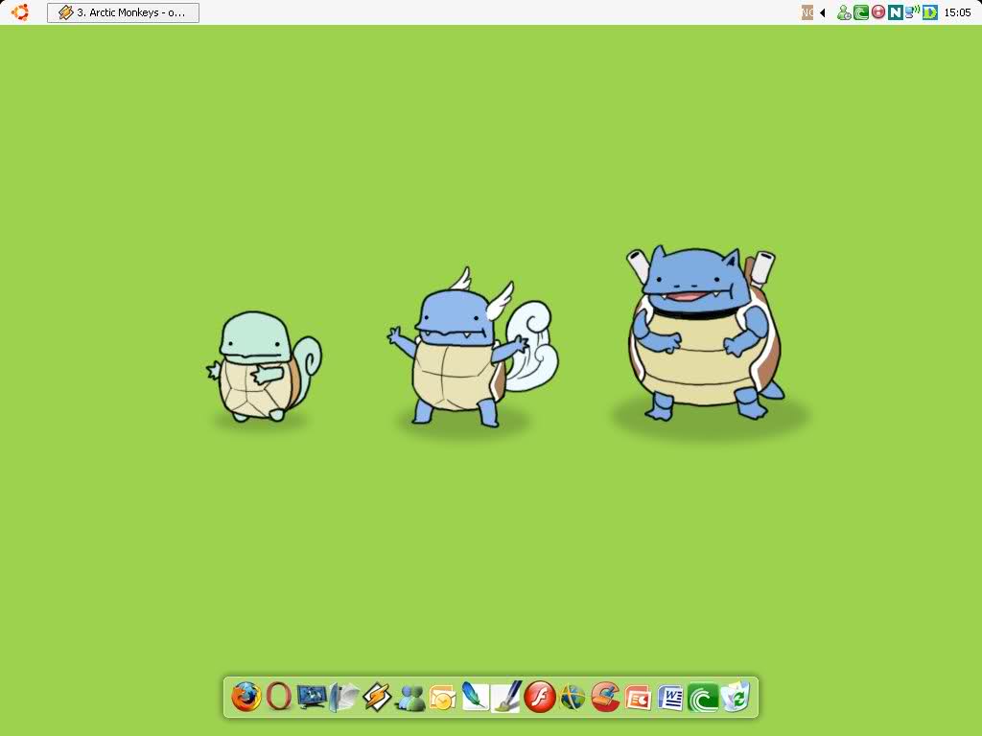Launch Outlook from the dock
This screenshot has height=736, width=982.
click(x=443, y=698)
